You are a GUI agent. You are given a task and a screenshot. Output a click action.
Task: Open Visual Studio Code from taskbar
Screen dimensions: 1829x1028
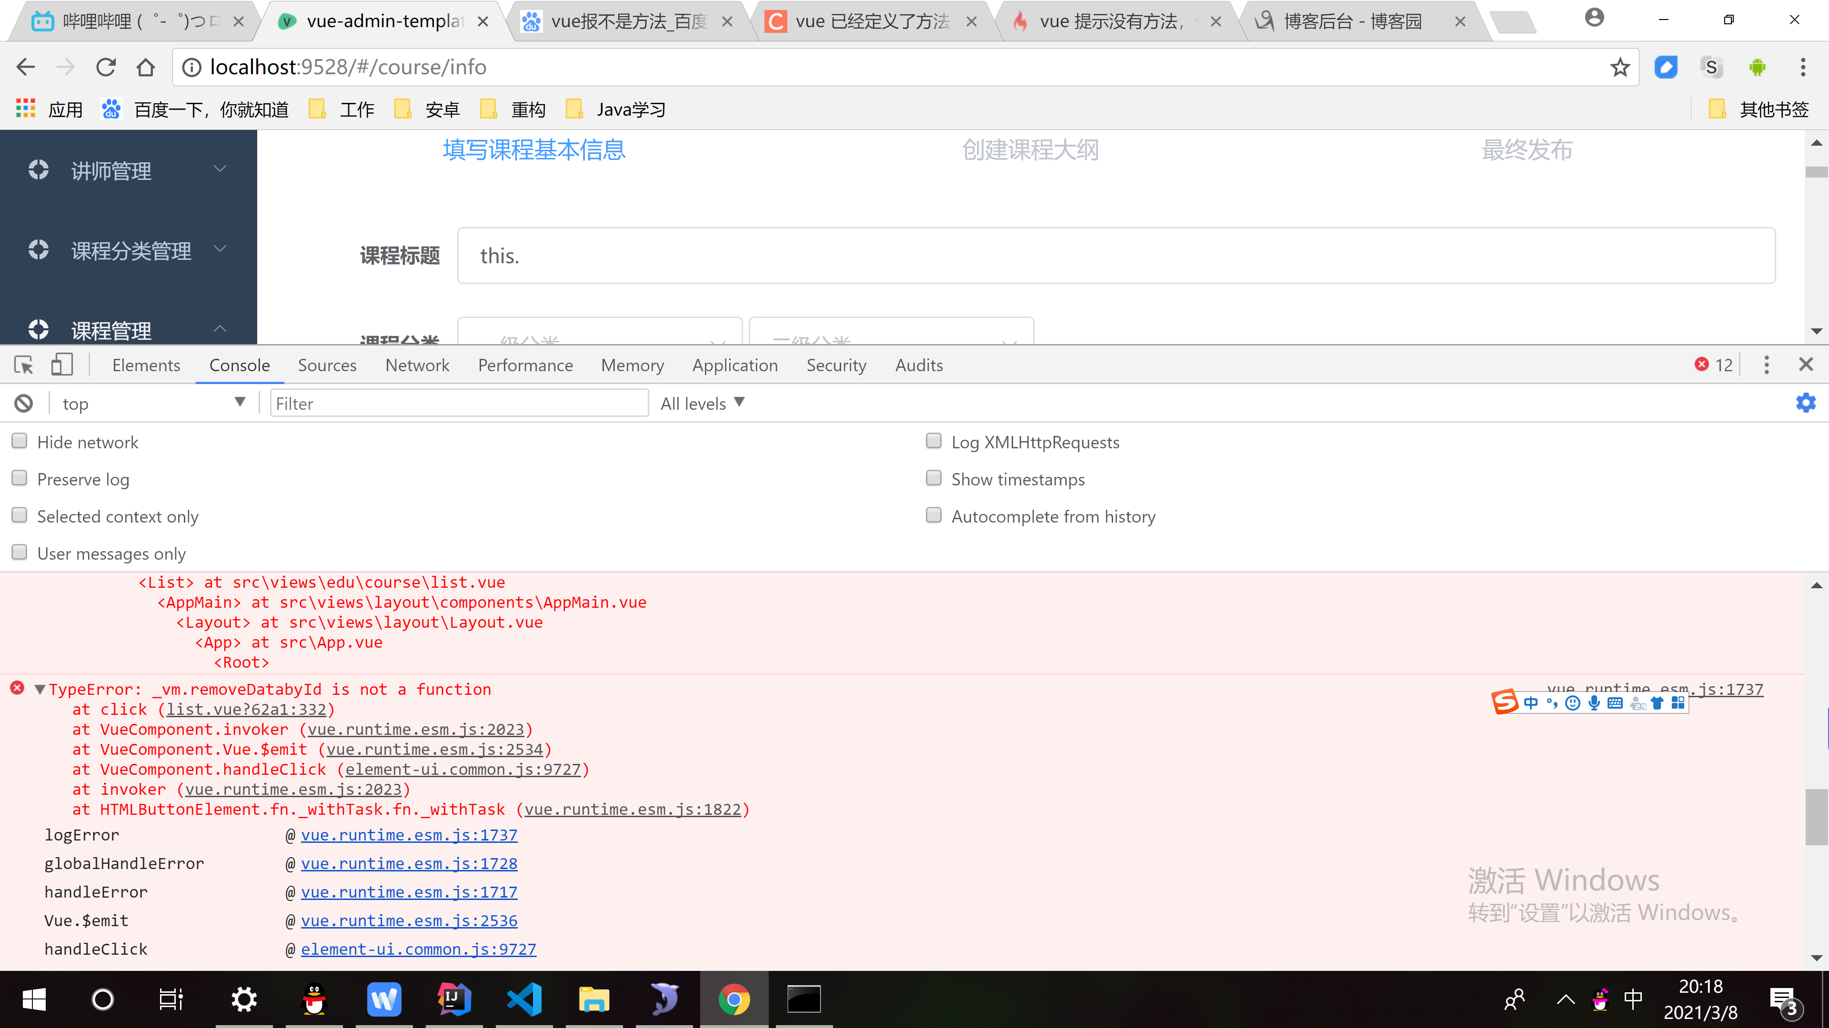524,999
